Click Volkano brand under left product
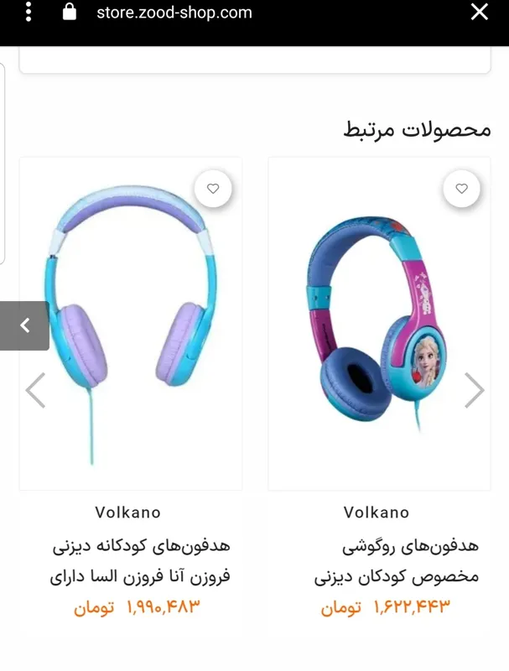509x671 pixels. (128, 512)
